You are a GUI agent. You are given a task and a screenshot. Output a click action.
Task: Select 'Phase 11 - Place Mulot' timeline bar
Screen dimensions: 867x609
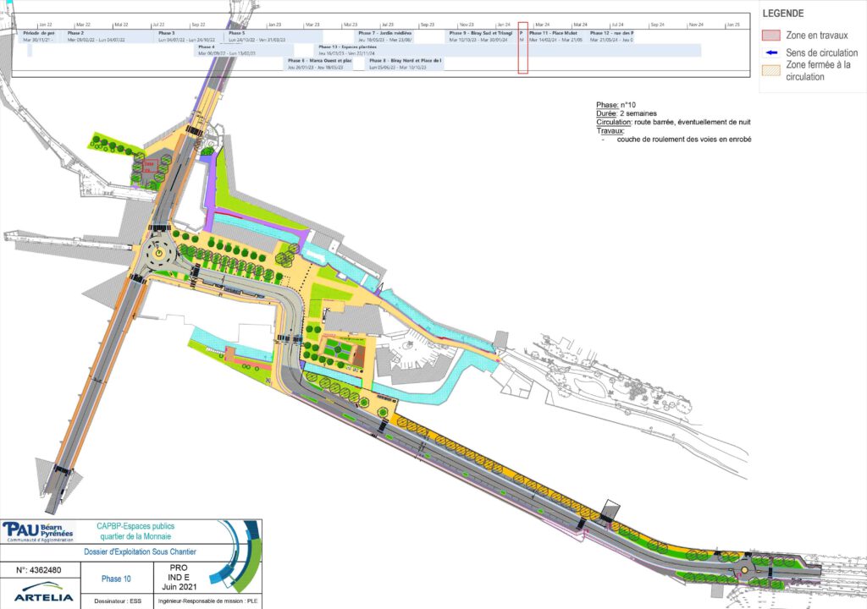(556, 36)
